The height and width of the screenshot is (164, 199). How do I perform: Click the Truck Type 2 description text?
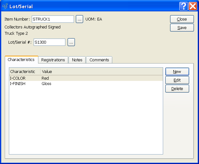click(x=16, y=33)
